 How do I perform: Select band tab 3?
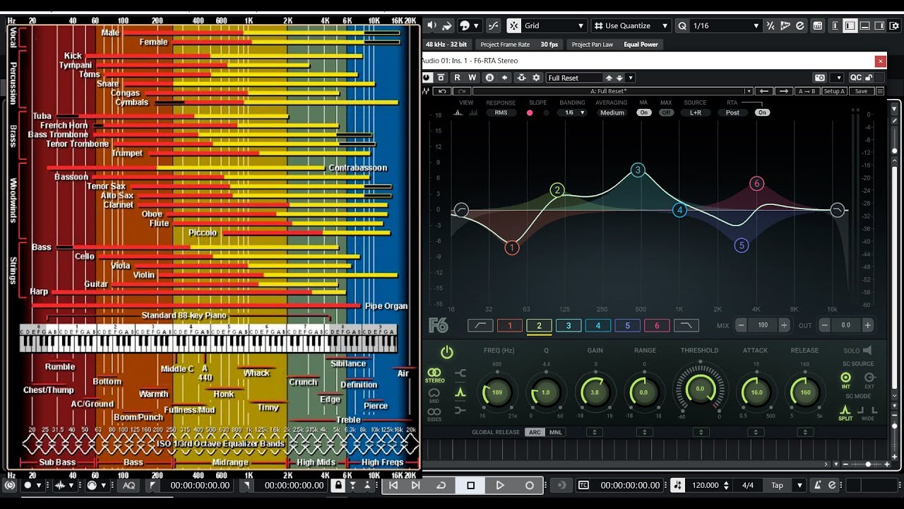[569, 325]
